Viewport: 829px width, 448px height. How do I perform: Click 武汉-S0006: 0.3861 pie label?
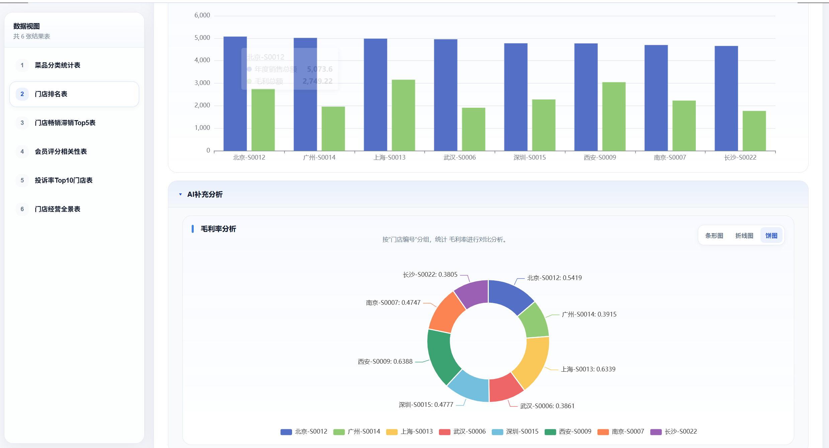[x=547, y=406]
